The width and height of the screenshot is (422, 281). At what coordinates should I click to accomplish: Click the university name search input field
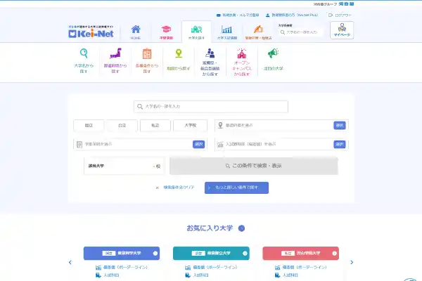pyautogui.click(x=211, y=107)
